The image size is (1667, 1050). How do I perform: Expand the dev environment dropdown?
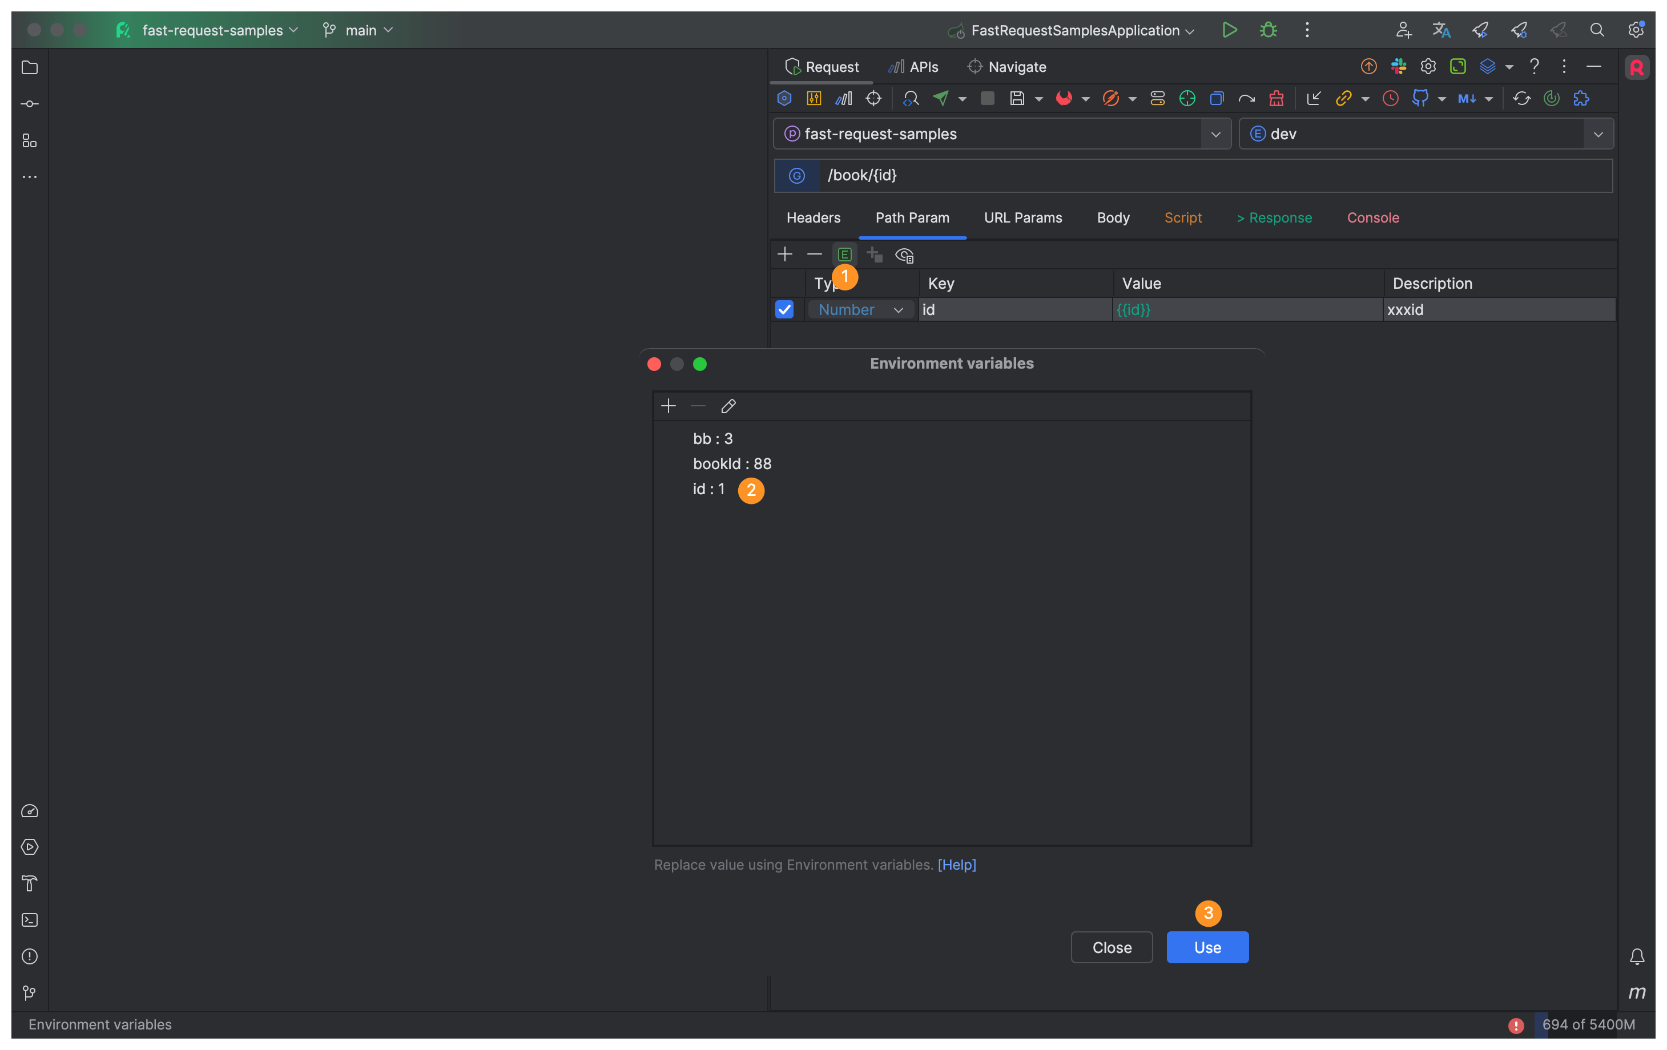click(x=1598, y=134)
